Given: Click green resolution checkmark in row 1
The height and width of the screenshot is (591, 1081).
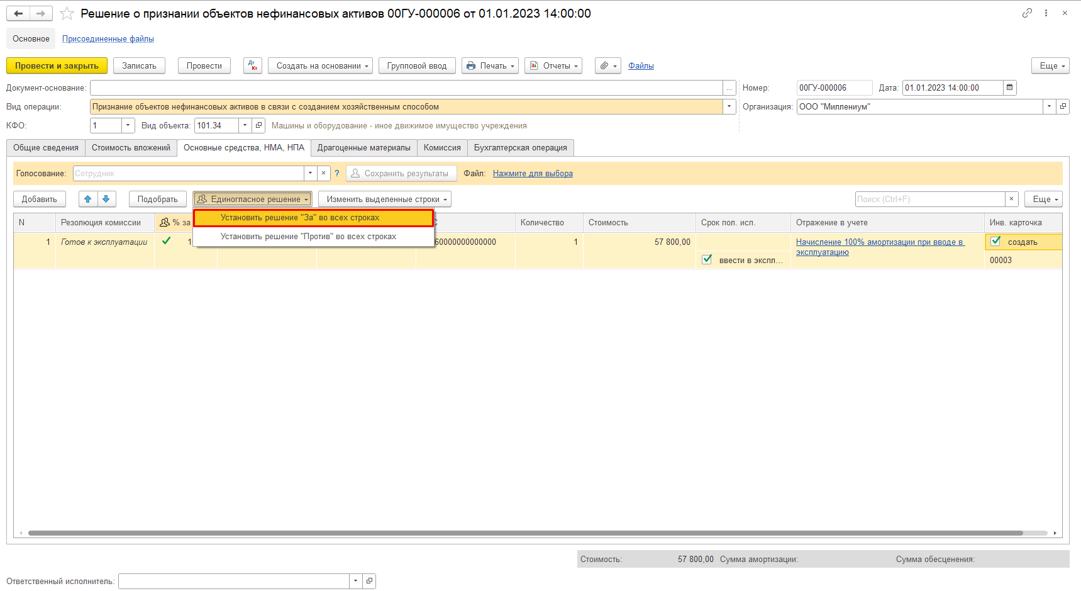Looking at the screenshot, I should click(166, 240).
